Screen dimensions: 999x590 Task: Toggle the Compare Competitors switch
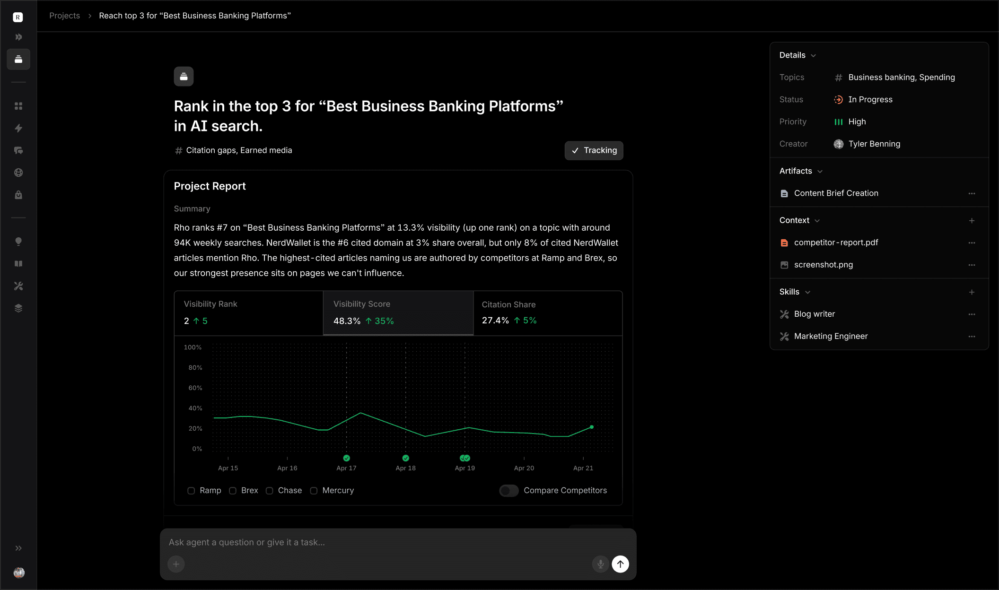point(509,491)
